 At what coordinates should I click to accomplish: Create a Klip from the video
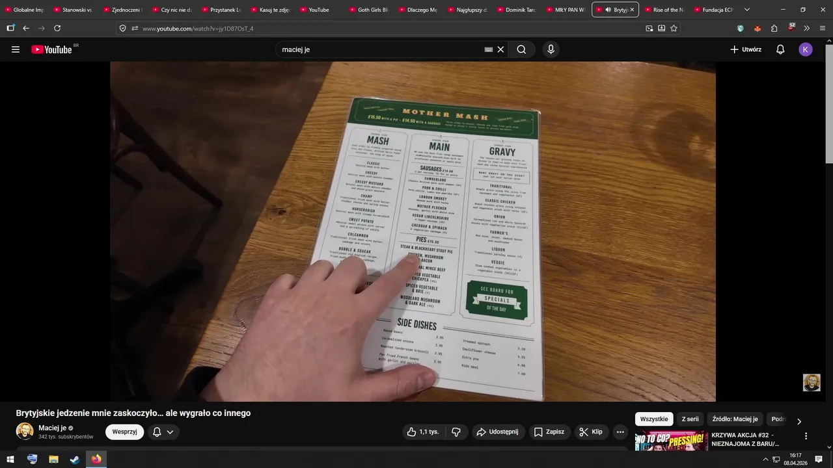pos(591,432)
